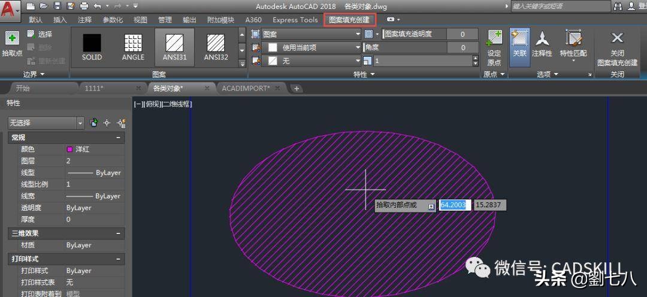This screenshot has height=297, width=647.
Task: Expand the full hatch pattern gallery
Action: coord(242,63)
